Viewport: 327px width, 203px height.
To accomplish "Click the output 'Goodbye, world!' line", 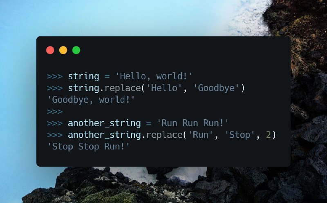I will click(x=91, y=100).
